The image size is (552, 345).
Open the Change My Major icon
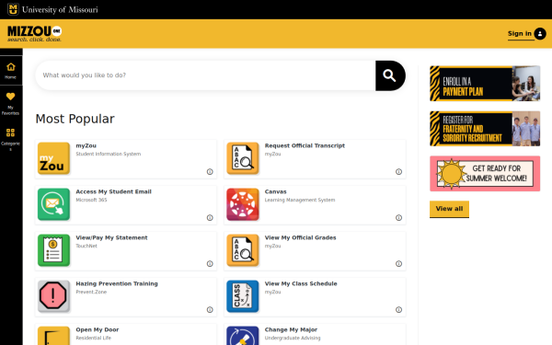[243, 336]
